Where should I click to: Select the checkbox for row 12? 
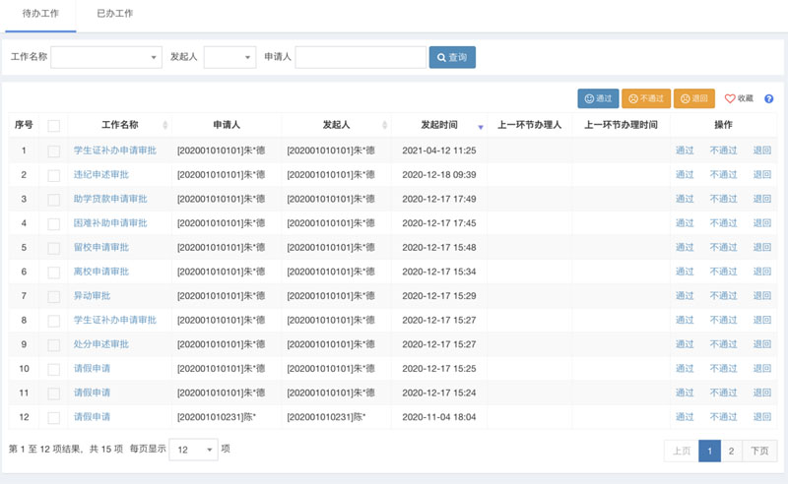[x=54, y=417]
